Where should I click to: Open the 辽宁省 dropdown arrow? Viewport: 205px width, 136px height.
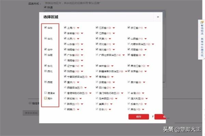pyautogui.click(x=82, y=66)
